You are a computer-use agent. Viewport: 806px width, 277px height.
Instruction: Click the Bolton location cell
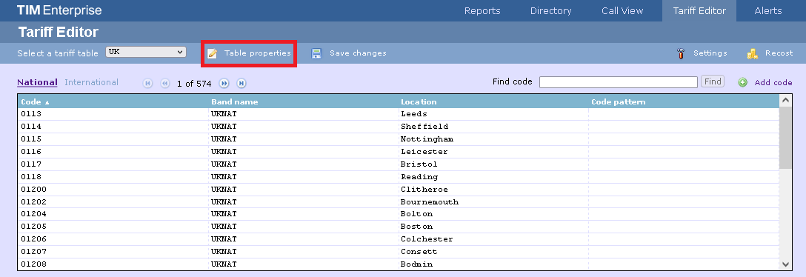(x=493, y=214)
